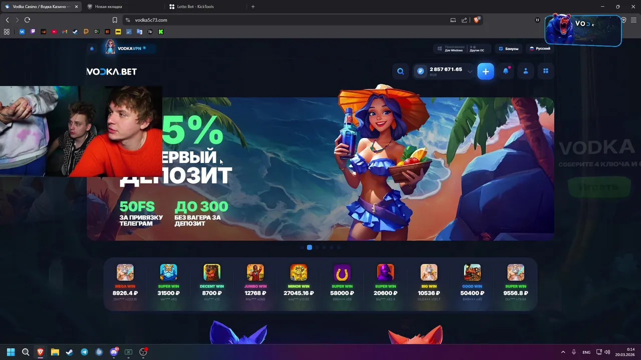Click the Brave Shields lion icon
641x360 pixels.
click(x=477, y=20)
